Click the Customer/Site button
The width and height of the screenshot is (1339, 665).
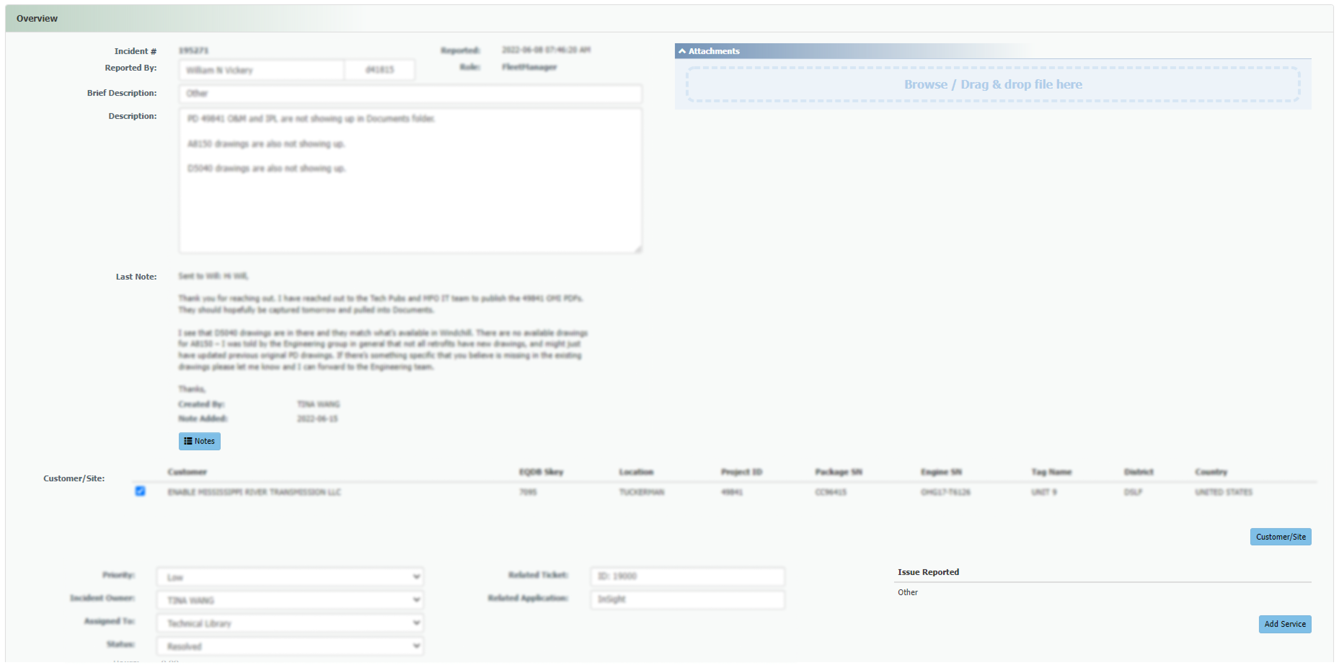1280,537
